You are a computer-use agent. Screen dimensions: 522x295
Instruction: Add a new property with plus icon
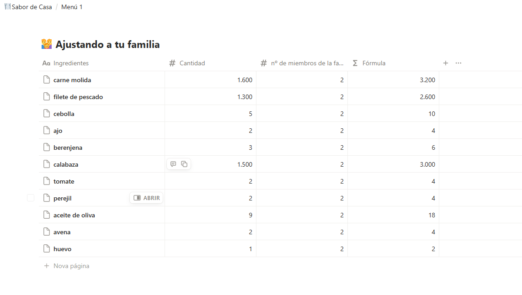pyautogui.click(x=446, y=63)
